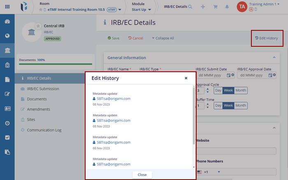Click Close button in Edit History dialog
Image resolution: width=288 pixels, height=180 pixels.
click(x=142, y=174)
